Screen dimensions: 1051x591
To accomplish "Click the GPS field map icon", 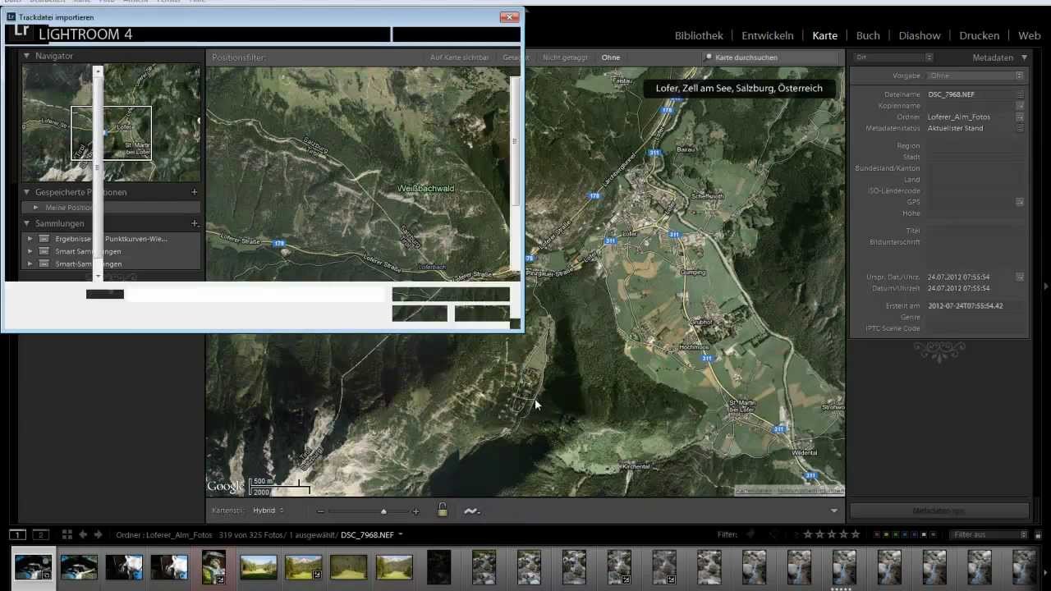I will (1020, 202).
